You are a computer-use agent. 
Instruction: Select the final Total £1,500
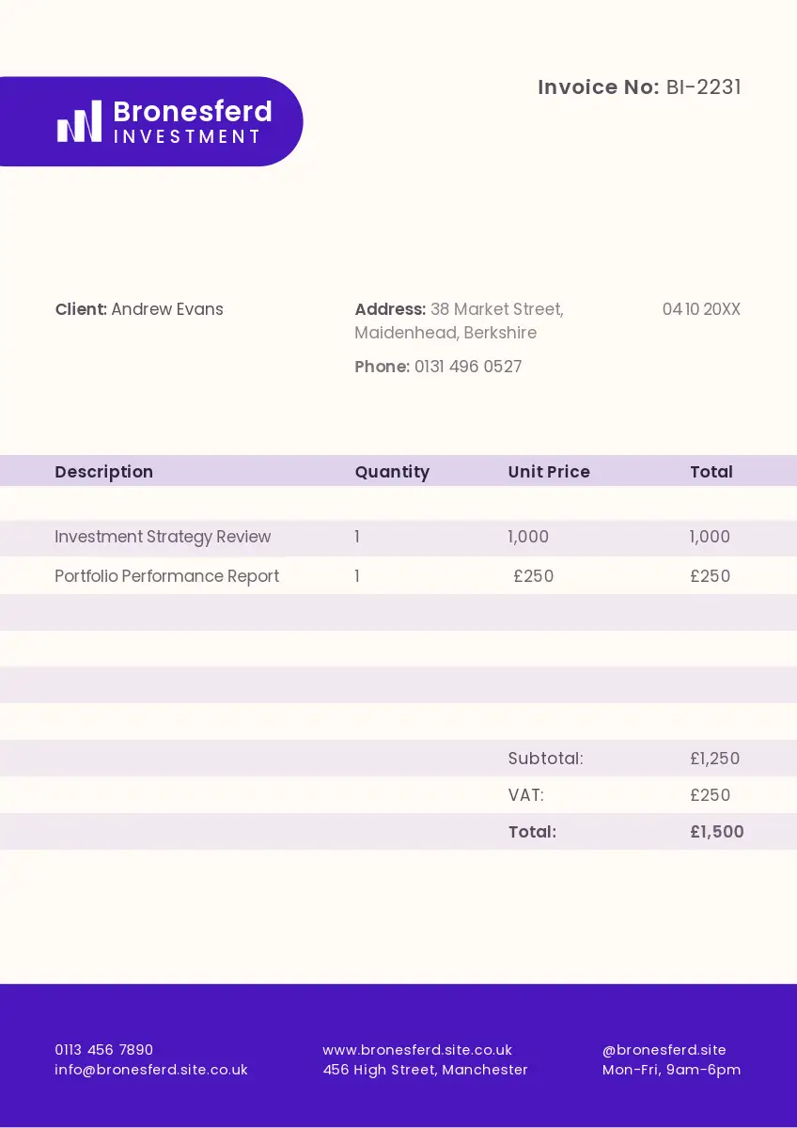716,832
